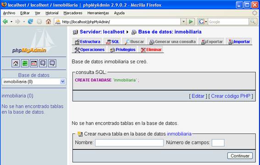Click inmobiliaria link in Crear nueva tabla legend
Screen dimensions: 260x165
[179, 134]
